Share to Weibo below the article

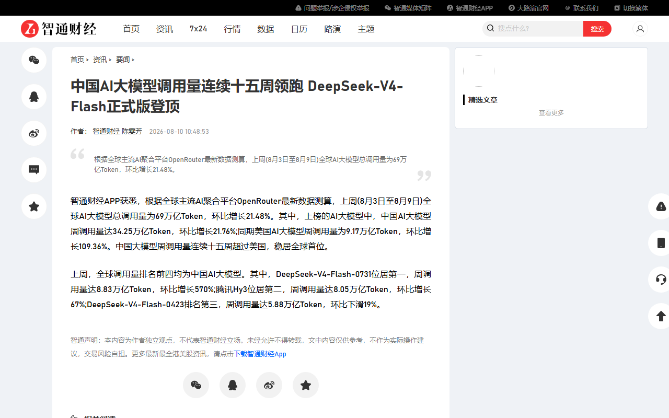[269, 385]
